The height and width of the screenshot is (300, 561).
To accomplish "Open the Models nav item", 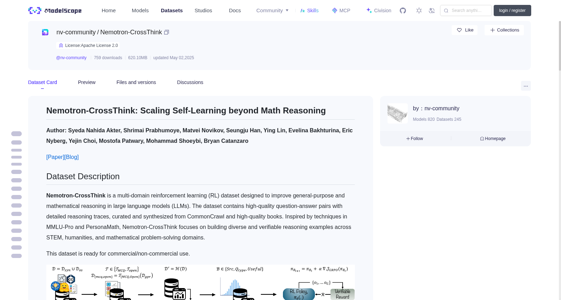I will (x=140, y=11).
